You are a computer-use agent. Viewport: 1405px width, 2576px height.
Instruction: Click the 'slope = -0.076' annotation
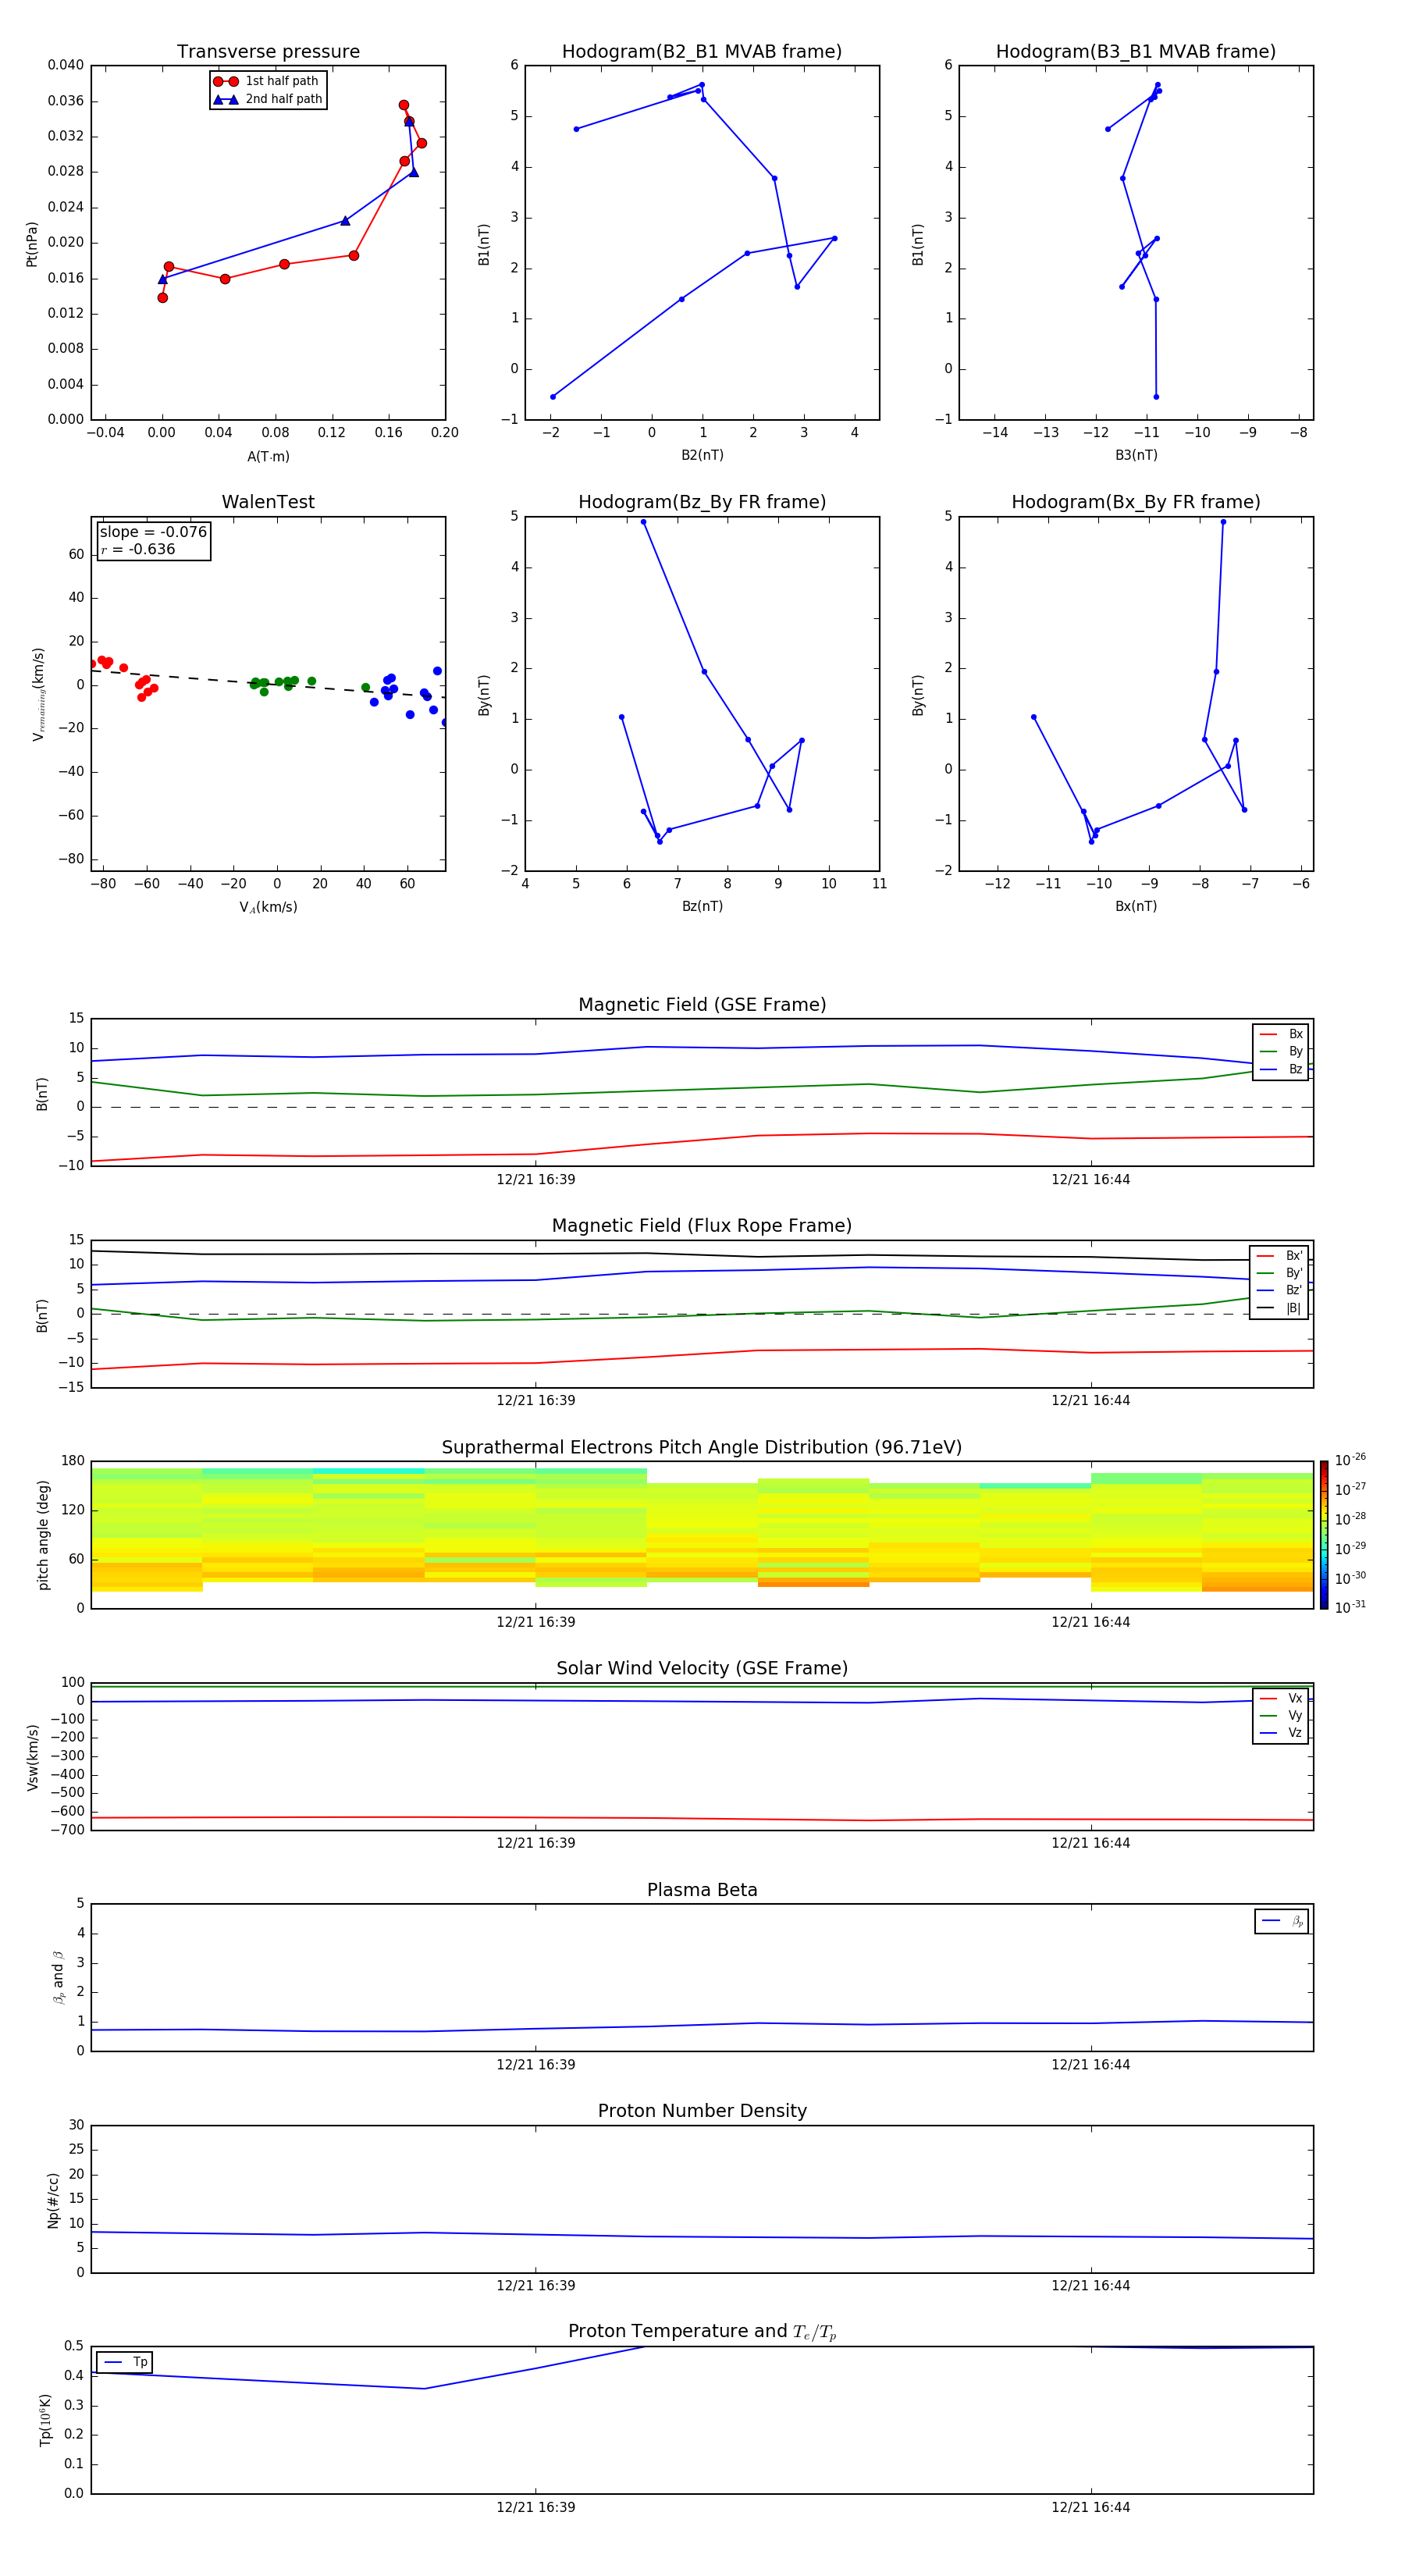pos(153,532)
